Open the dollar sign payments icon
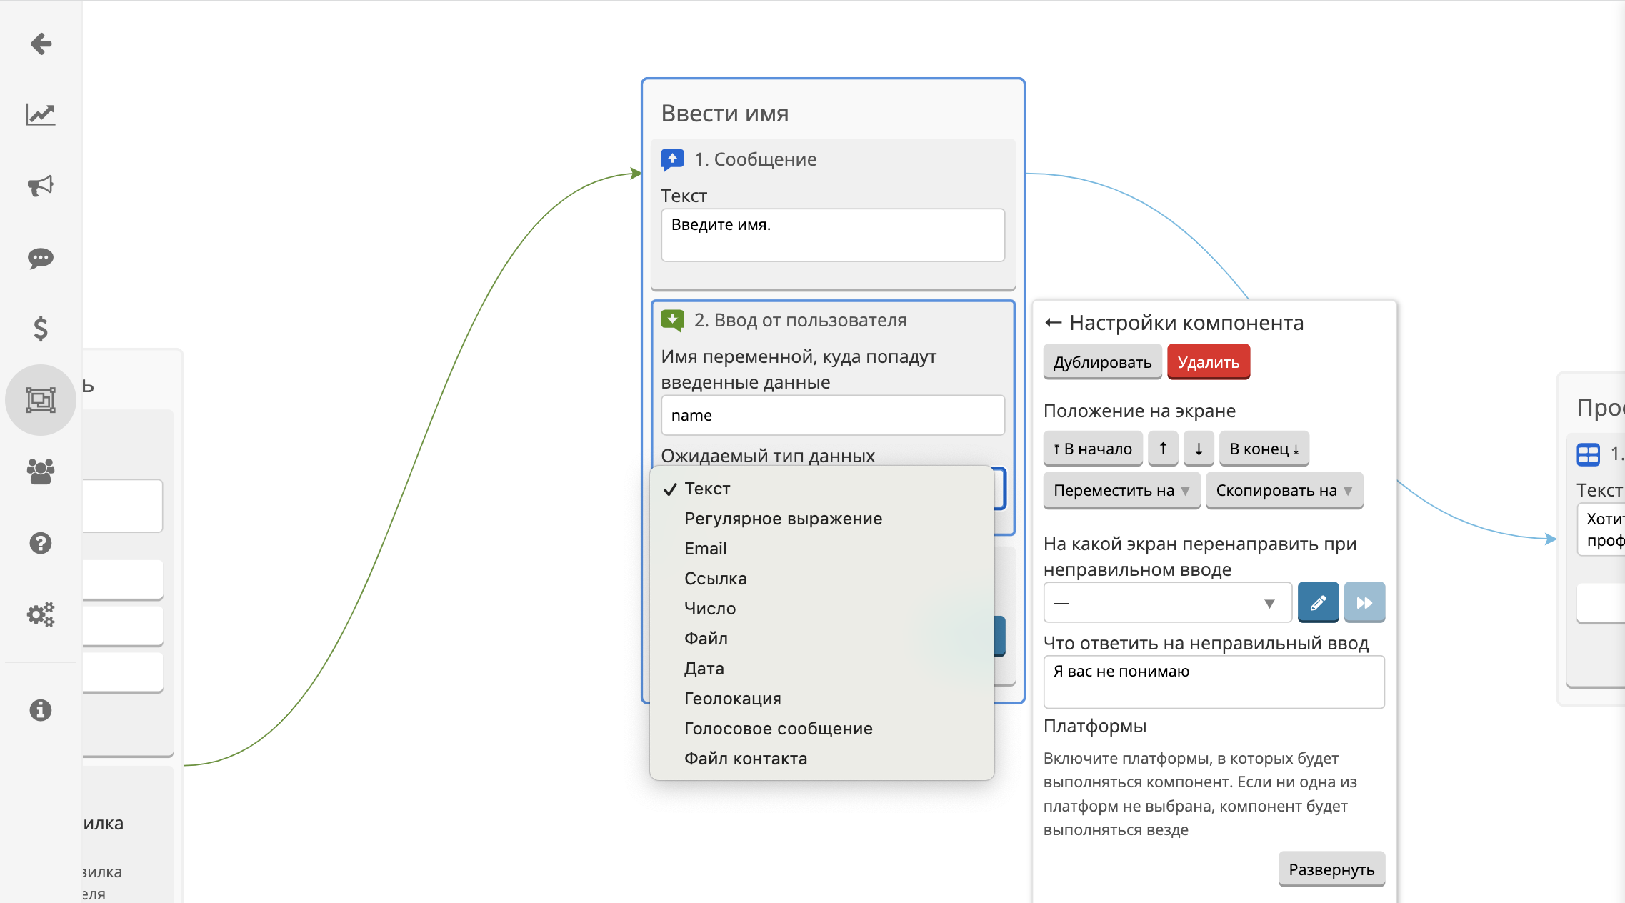 pyautogui.click(x=41, y=329)
